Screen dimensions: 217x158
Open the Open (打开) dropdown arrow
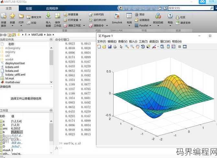[x=21, y=25]
